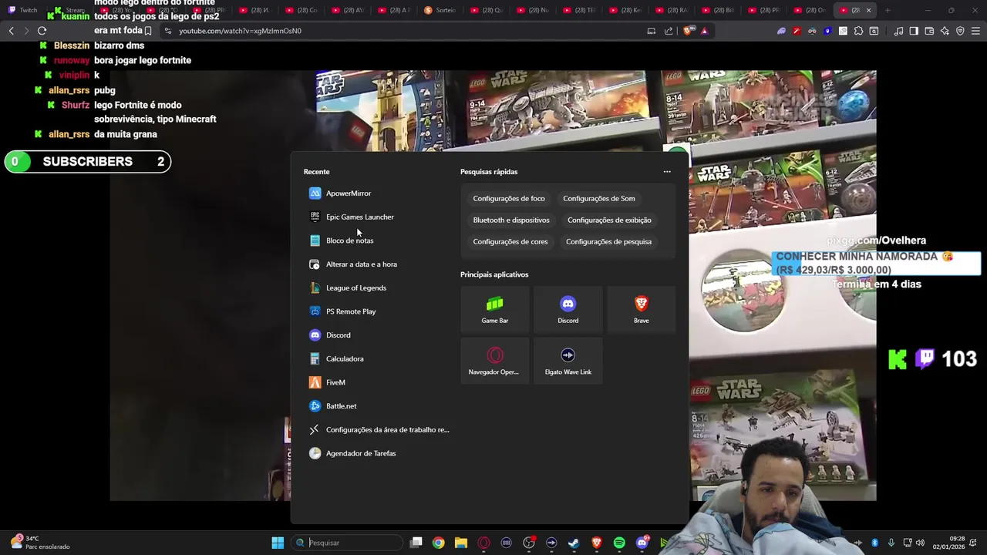The image size is (987, 555).
Task: Open more options in search panel
Action: tap(667, 172)
